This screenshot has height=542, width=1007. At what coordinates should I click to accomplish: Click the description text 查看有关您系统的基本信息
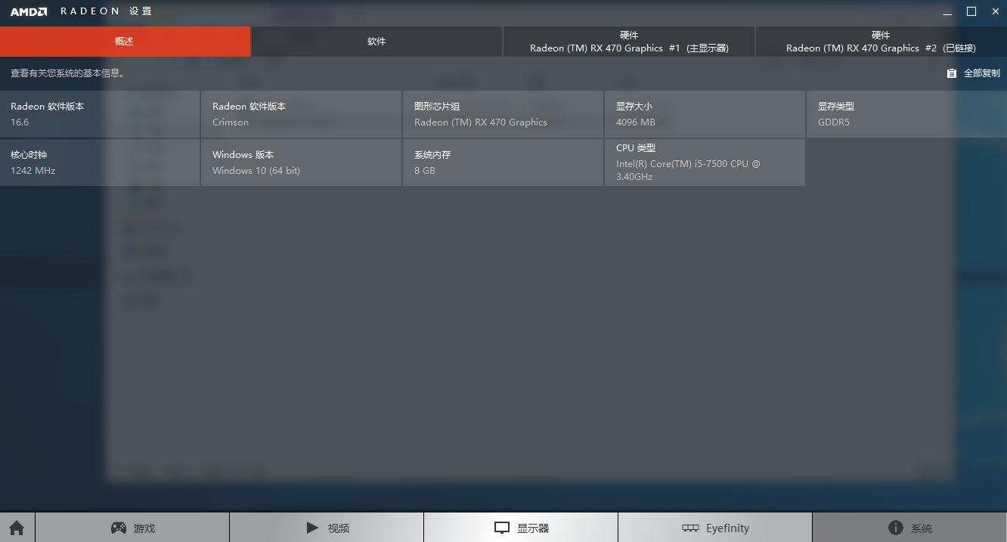[x=68, y=73]
